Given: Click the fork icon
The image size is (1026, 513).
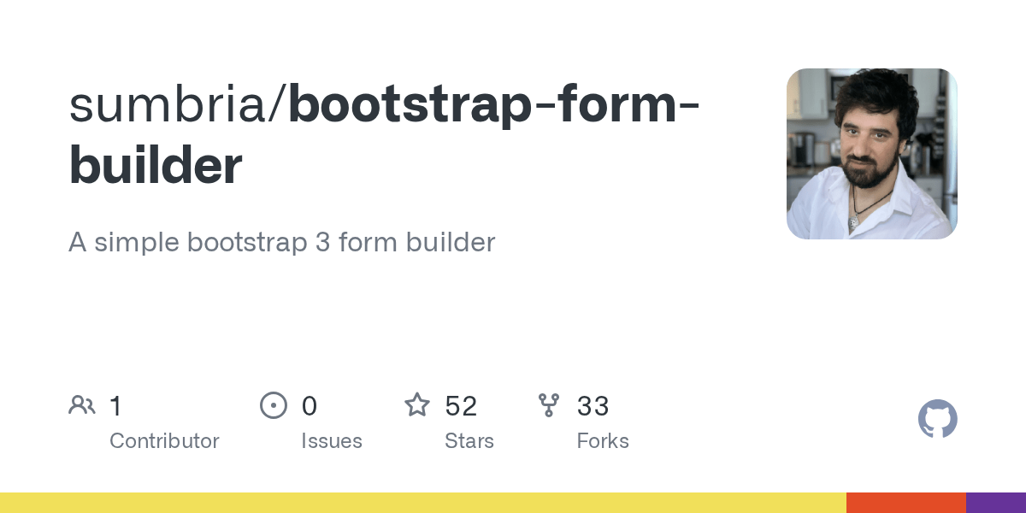Looking at the screenshot, I should [x=549, y=405].
